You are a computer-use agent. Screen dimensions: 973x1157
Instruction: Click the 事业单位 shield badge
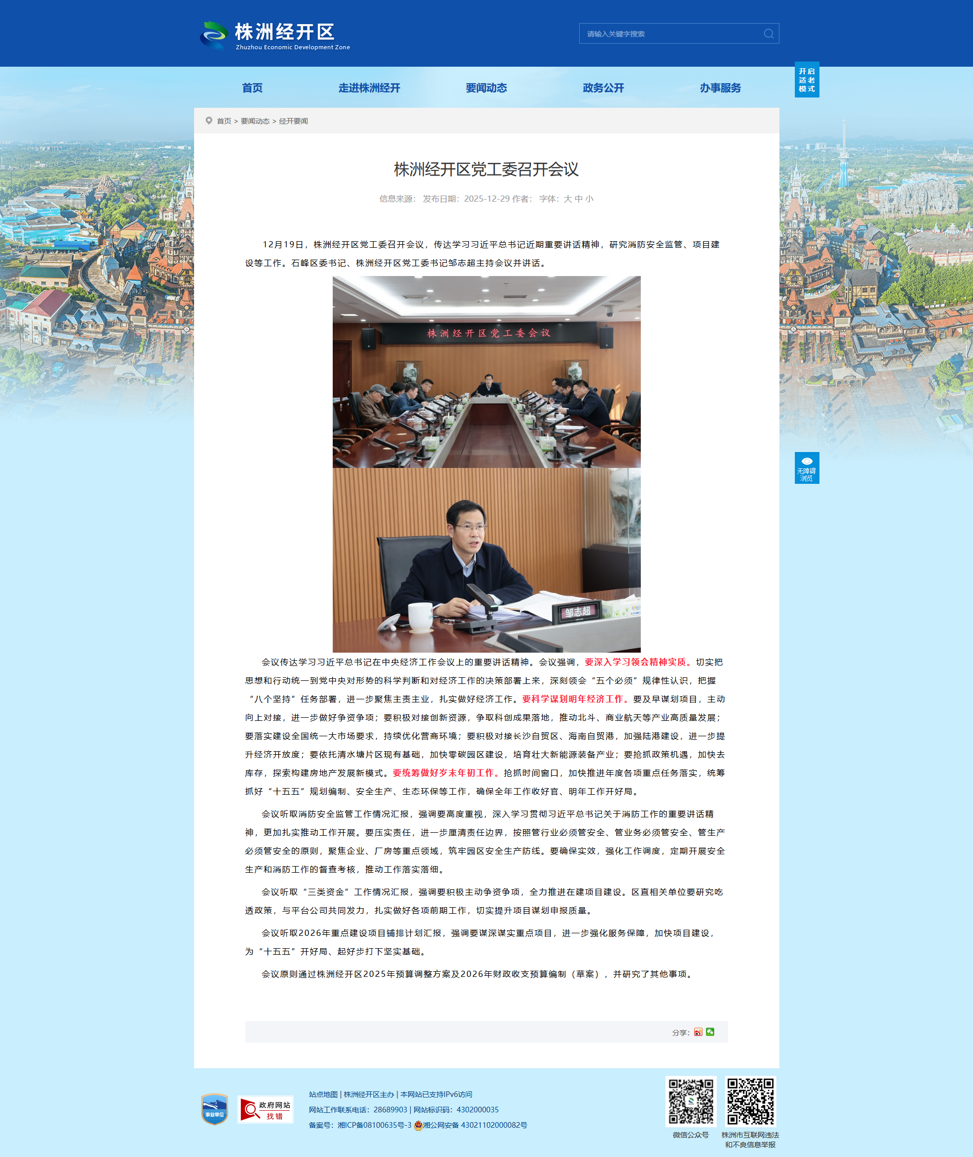(x=215, y=1109)
